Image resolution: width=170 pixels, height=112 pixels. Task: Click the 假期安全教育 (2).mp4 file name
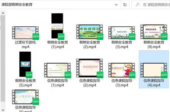90,44
